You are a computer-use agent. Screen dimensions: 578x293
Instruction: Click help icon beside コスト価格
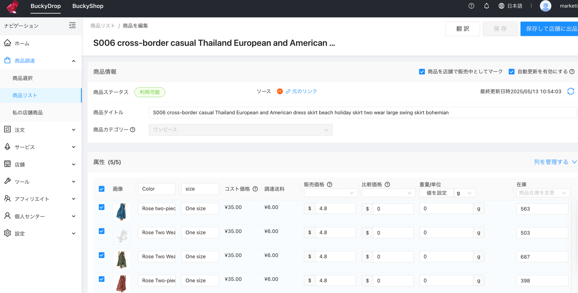[255, 189]
